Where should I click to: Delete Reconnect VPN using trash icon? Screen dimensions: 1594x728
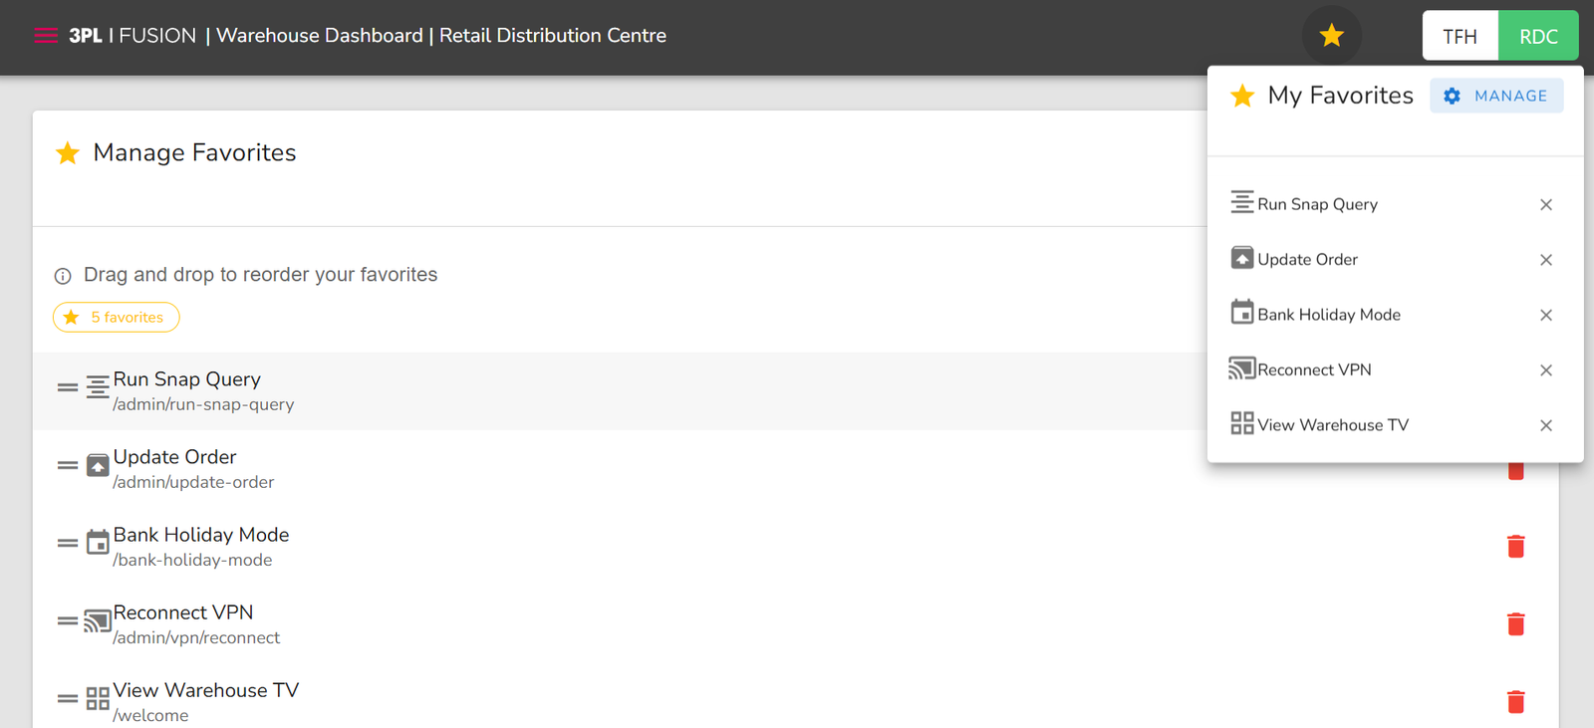coord(1515,623)
